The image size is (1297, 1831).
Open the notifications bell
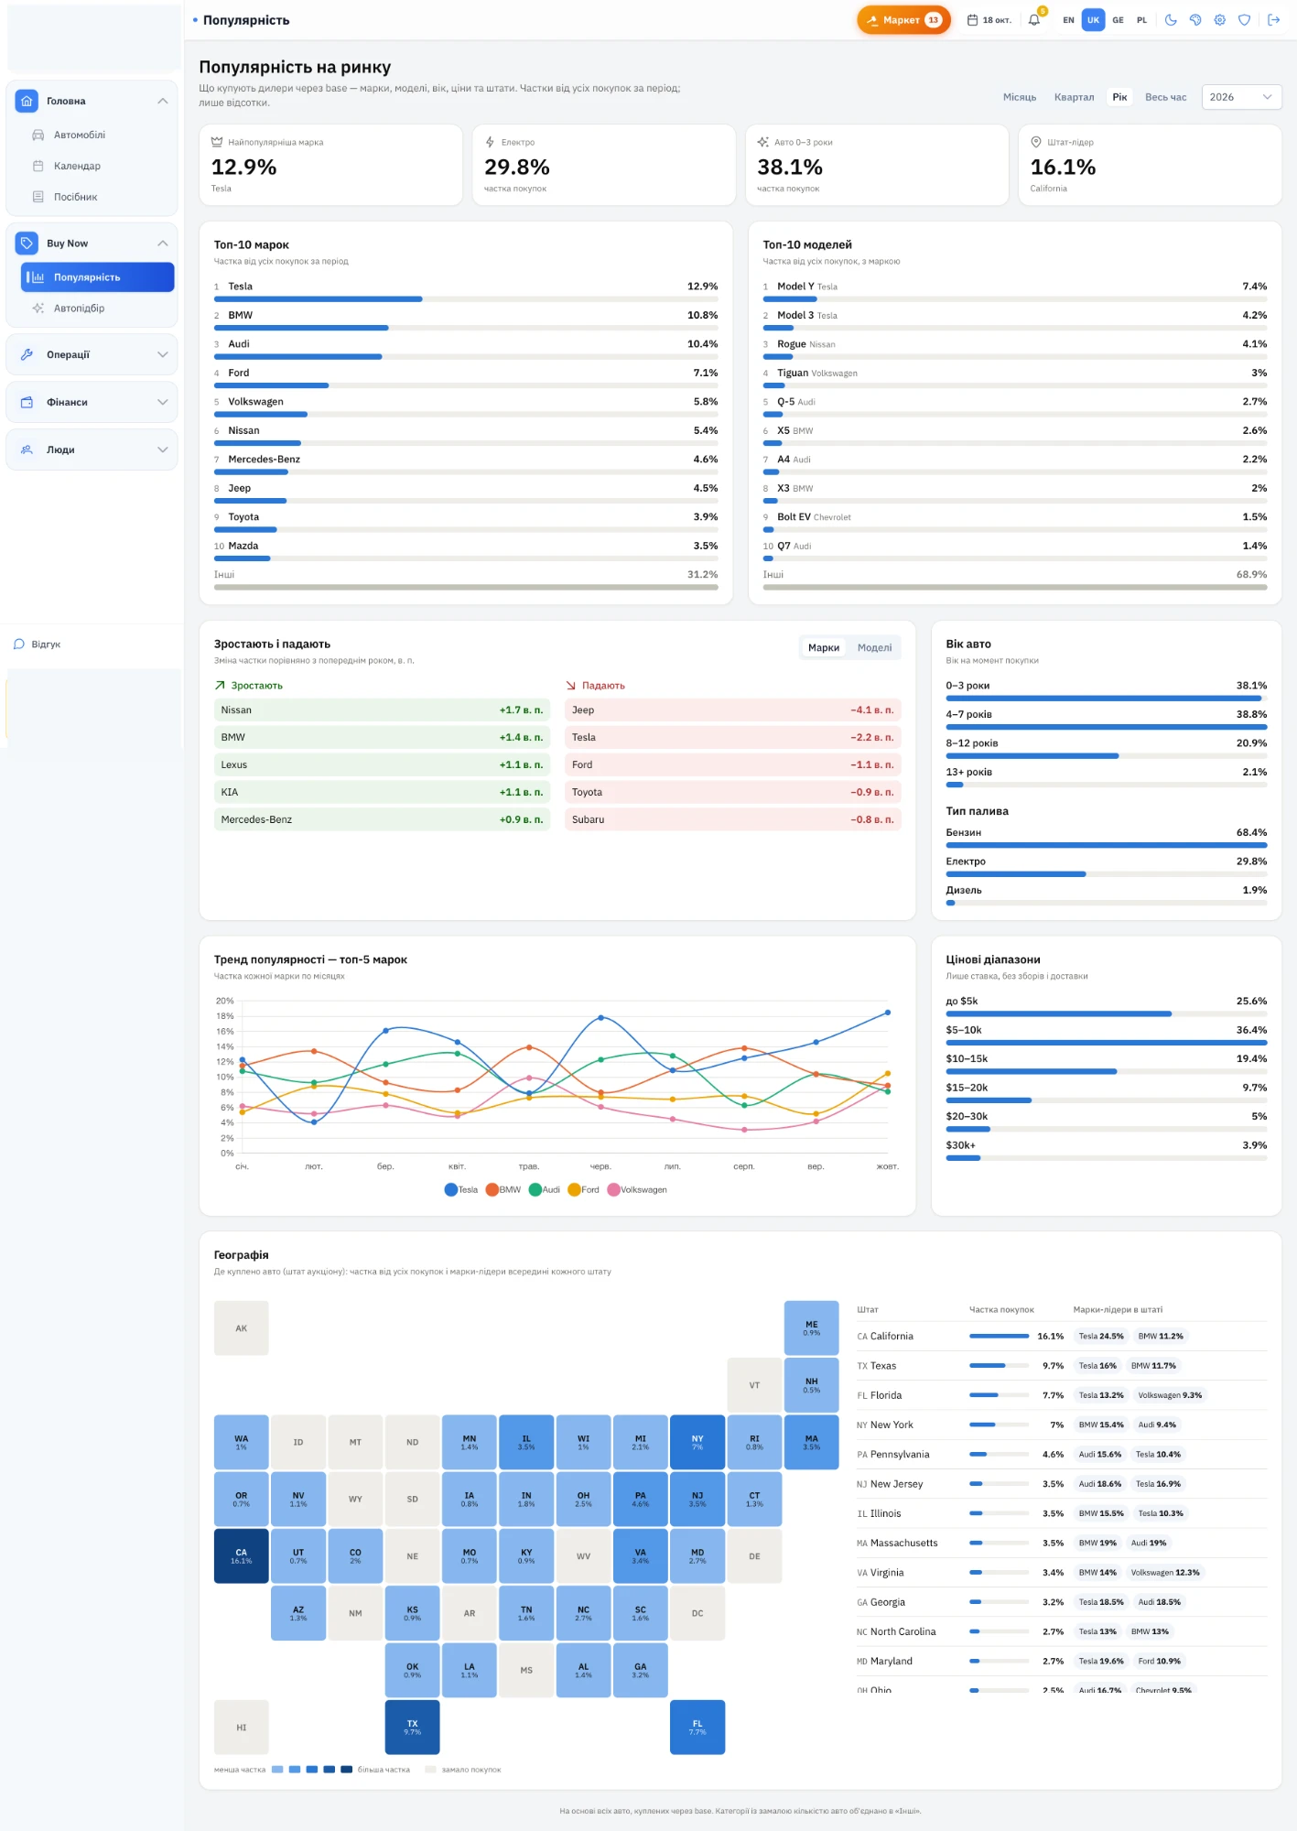coord(1034,20)
